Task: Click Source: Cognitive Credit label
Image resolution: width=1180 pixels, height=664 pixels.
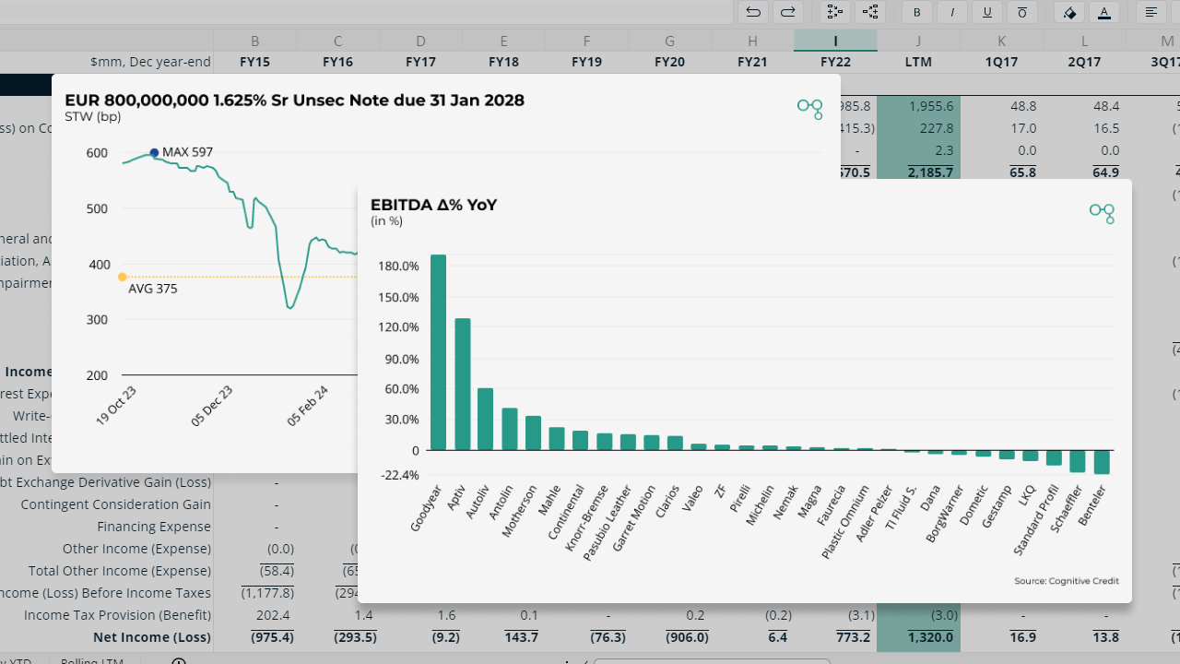Action: [1067, 581]
